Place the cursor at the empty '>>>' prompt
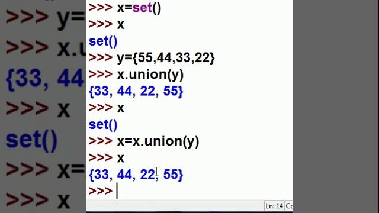Viewport: 379px width, 213px height. [117, 191]
